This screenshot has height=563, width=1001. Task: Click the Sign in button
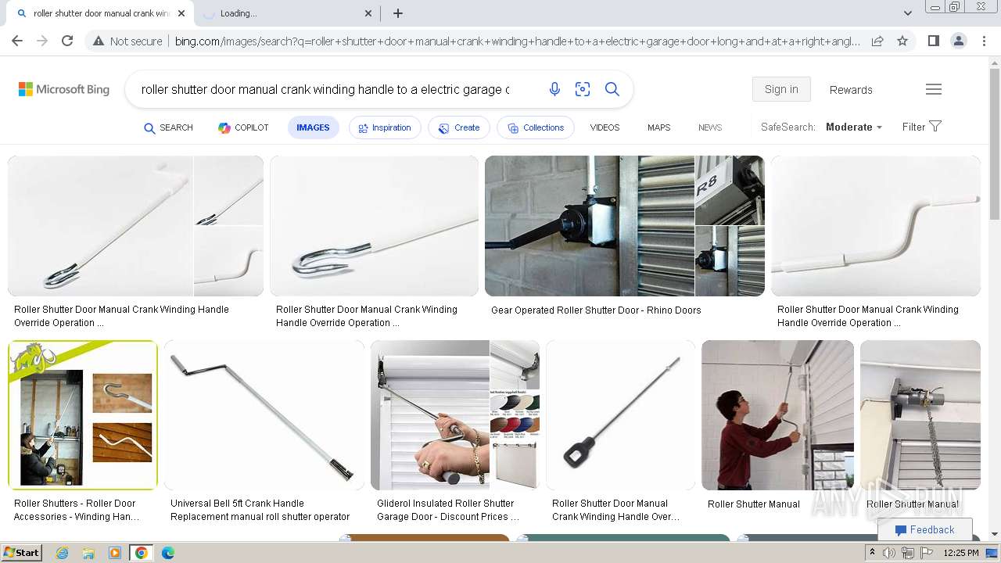(781, 89)
